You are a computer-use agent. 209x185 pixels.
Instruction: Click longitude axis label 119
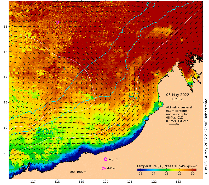[81, 182]
